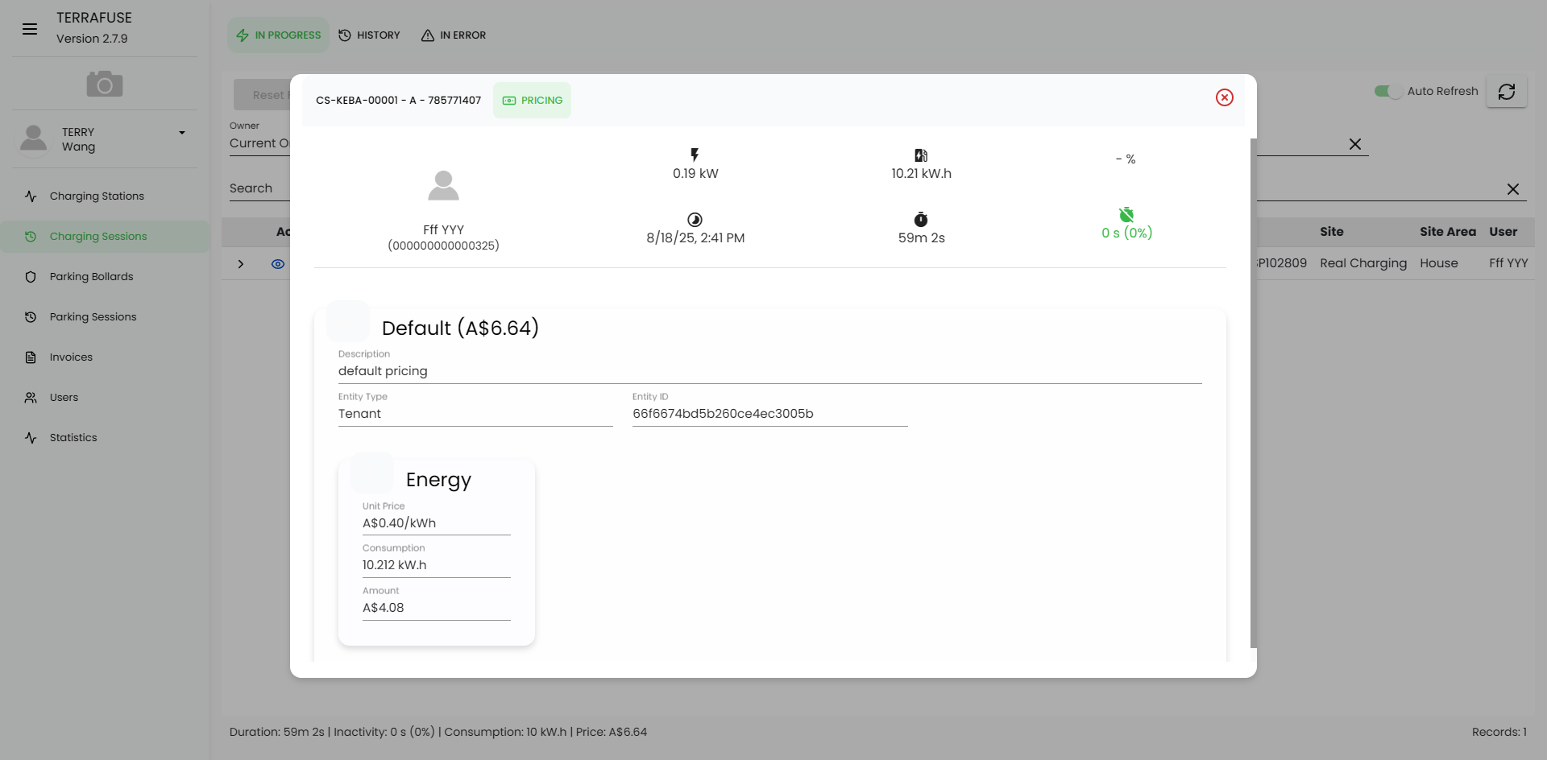This screenshot has height=760, width=1547.
Task: Click the camera placeholder above Terry's avatar
Action: pyautogui.click(x=103, y=83)
